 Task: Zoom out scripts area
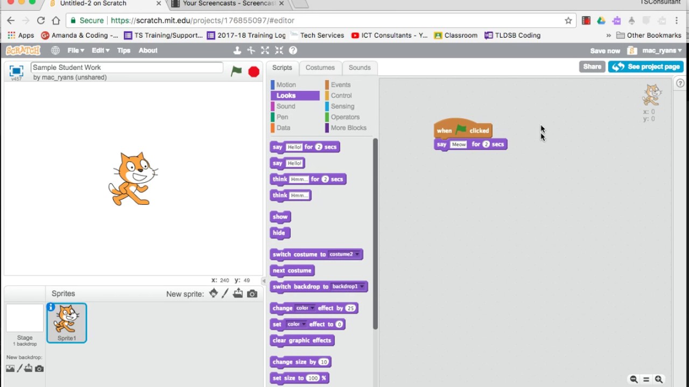[x=634, y=379]
